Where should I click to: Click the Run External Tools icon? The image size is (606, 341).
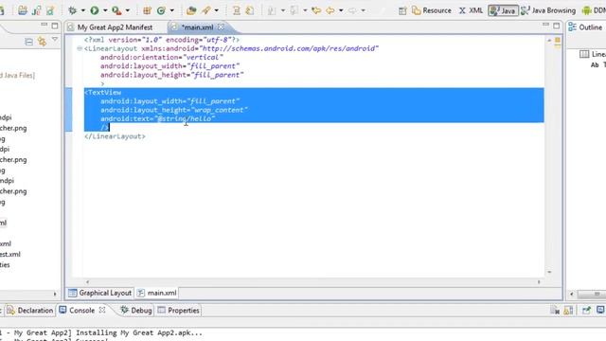click(116, 10)
